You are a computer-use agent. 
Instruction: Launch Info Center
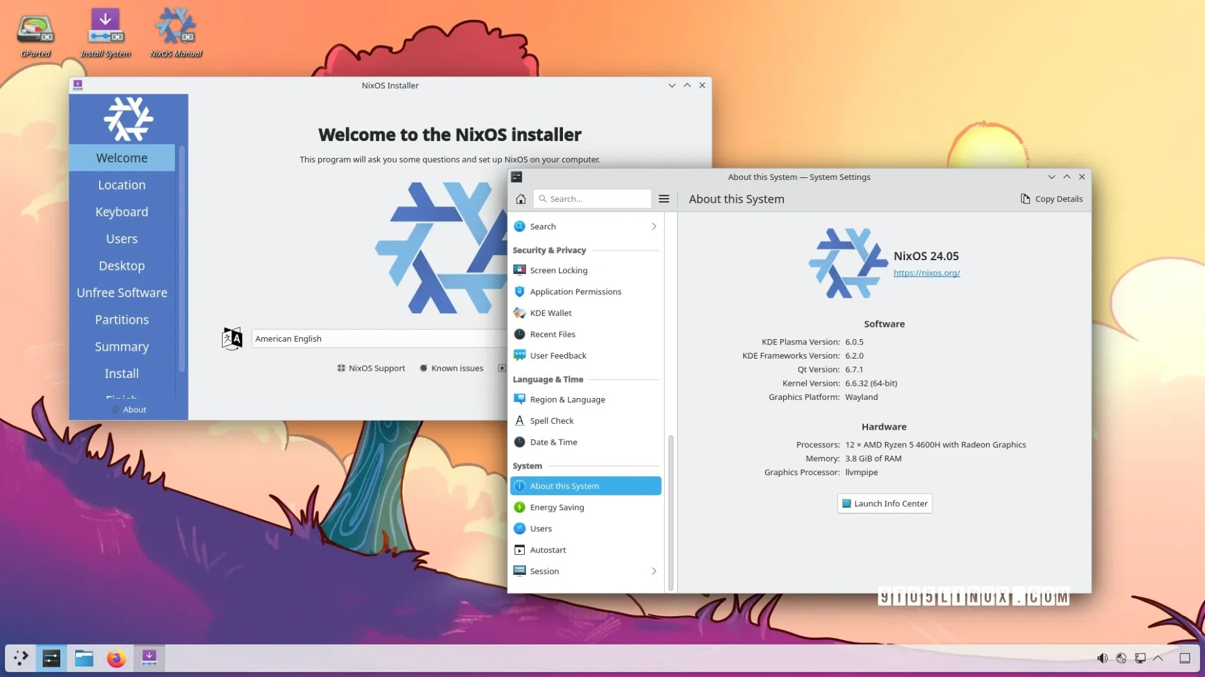884,504
